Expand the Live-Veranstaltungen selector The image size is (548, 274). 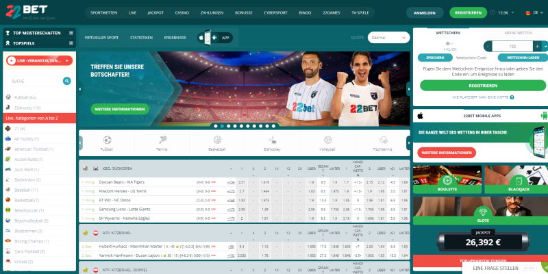click(x=40, y=60)
